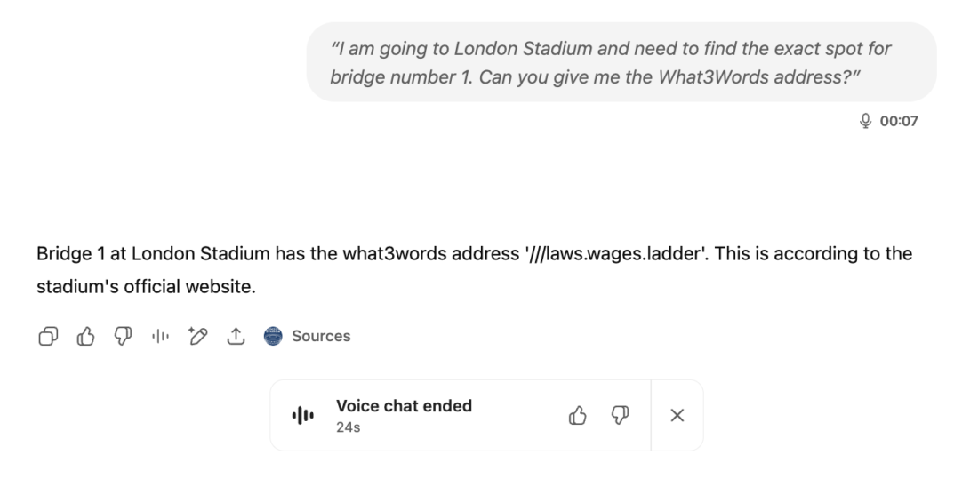Share the response using the upload arrow icon
Screen dimensions: 978x479
[235, 336]
